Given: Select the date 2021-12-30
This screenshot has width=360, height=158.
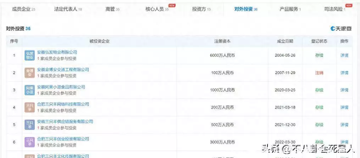Looking at the screenshot, I should 285,125.
